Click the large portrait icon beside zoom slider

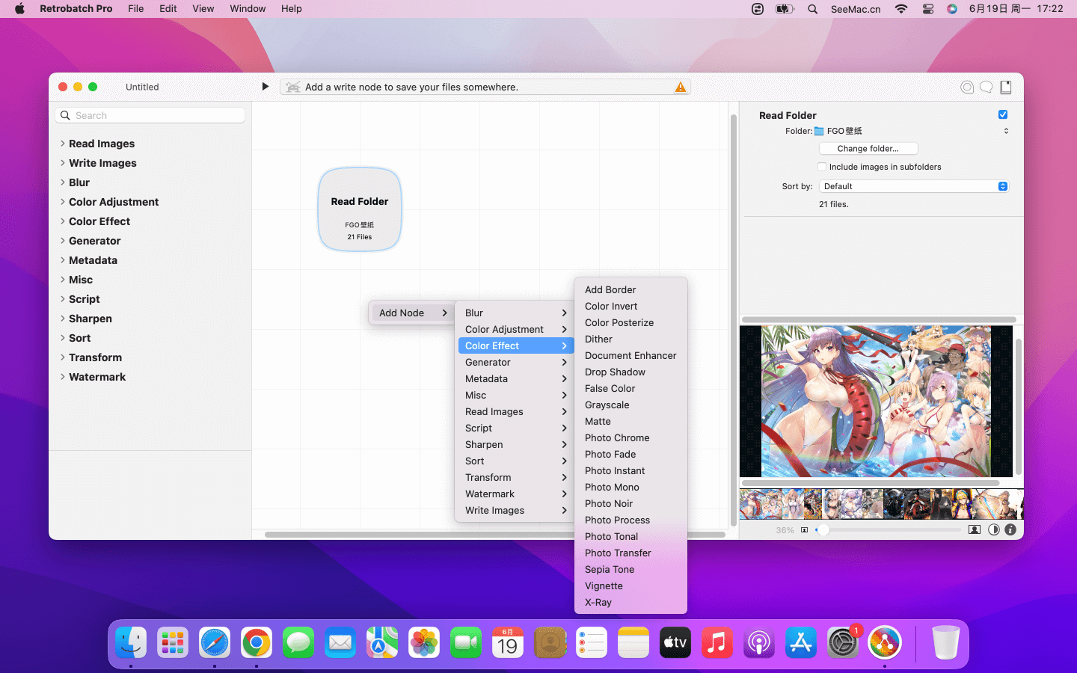974,529
